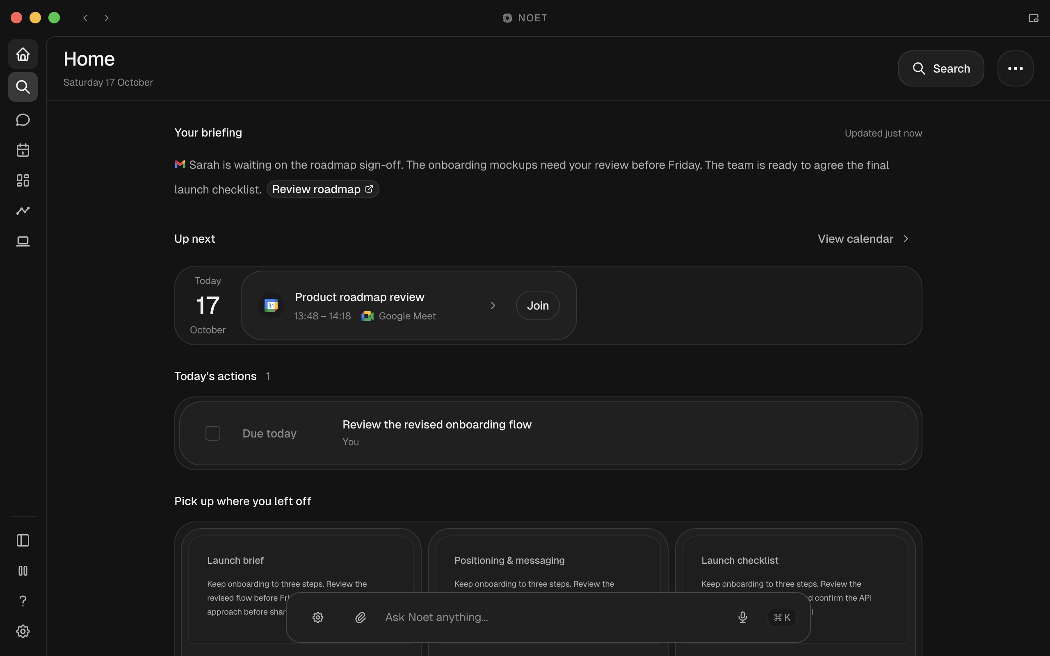This screenshot has width=1050, height=656.
Task: Open the chat bubble icon in sidebar
Action: (x=23, y=120)
